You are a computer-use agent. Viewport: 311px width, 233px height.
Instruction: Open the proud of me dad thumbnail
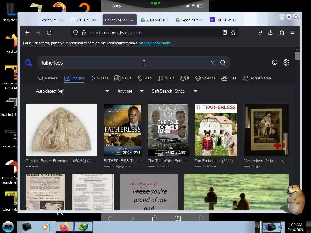149,192
